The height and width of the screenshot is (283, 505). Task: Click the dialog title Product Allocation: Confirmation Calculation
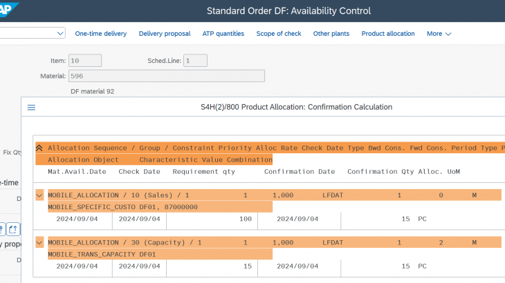click(x=296, y=107)
